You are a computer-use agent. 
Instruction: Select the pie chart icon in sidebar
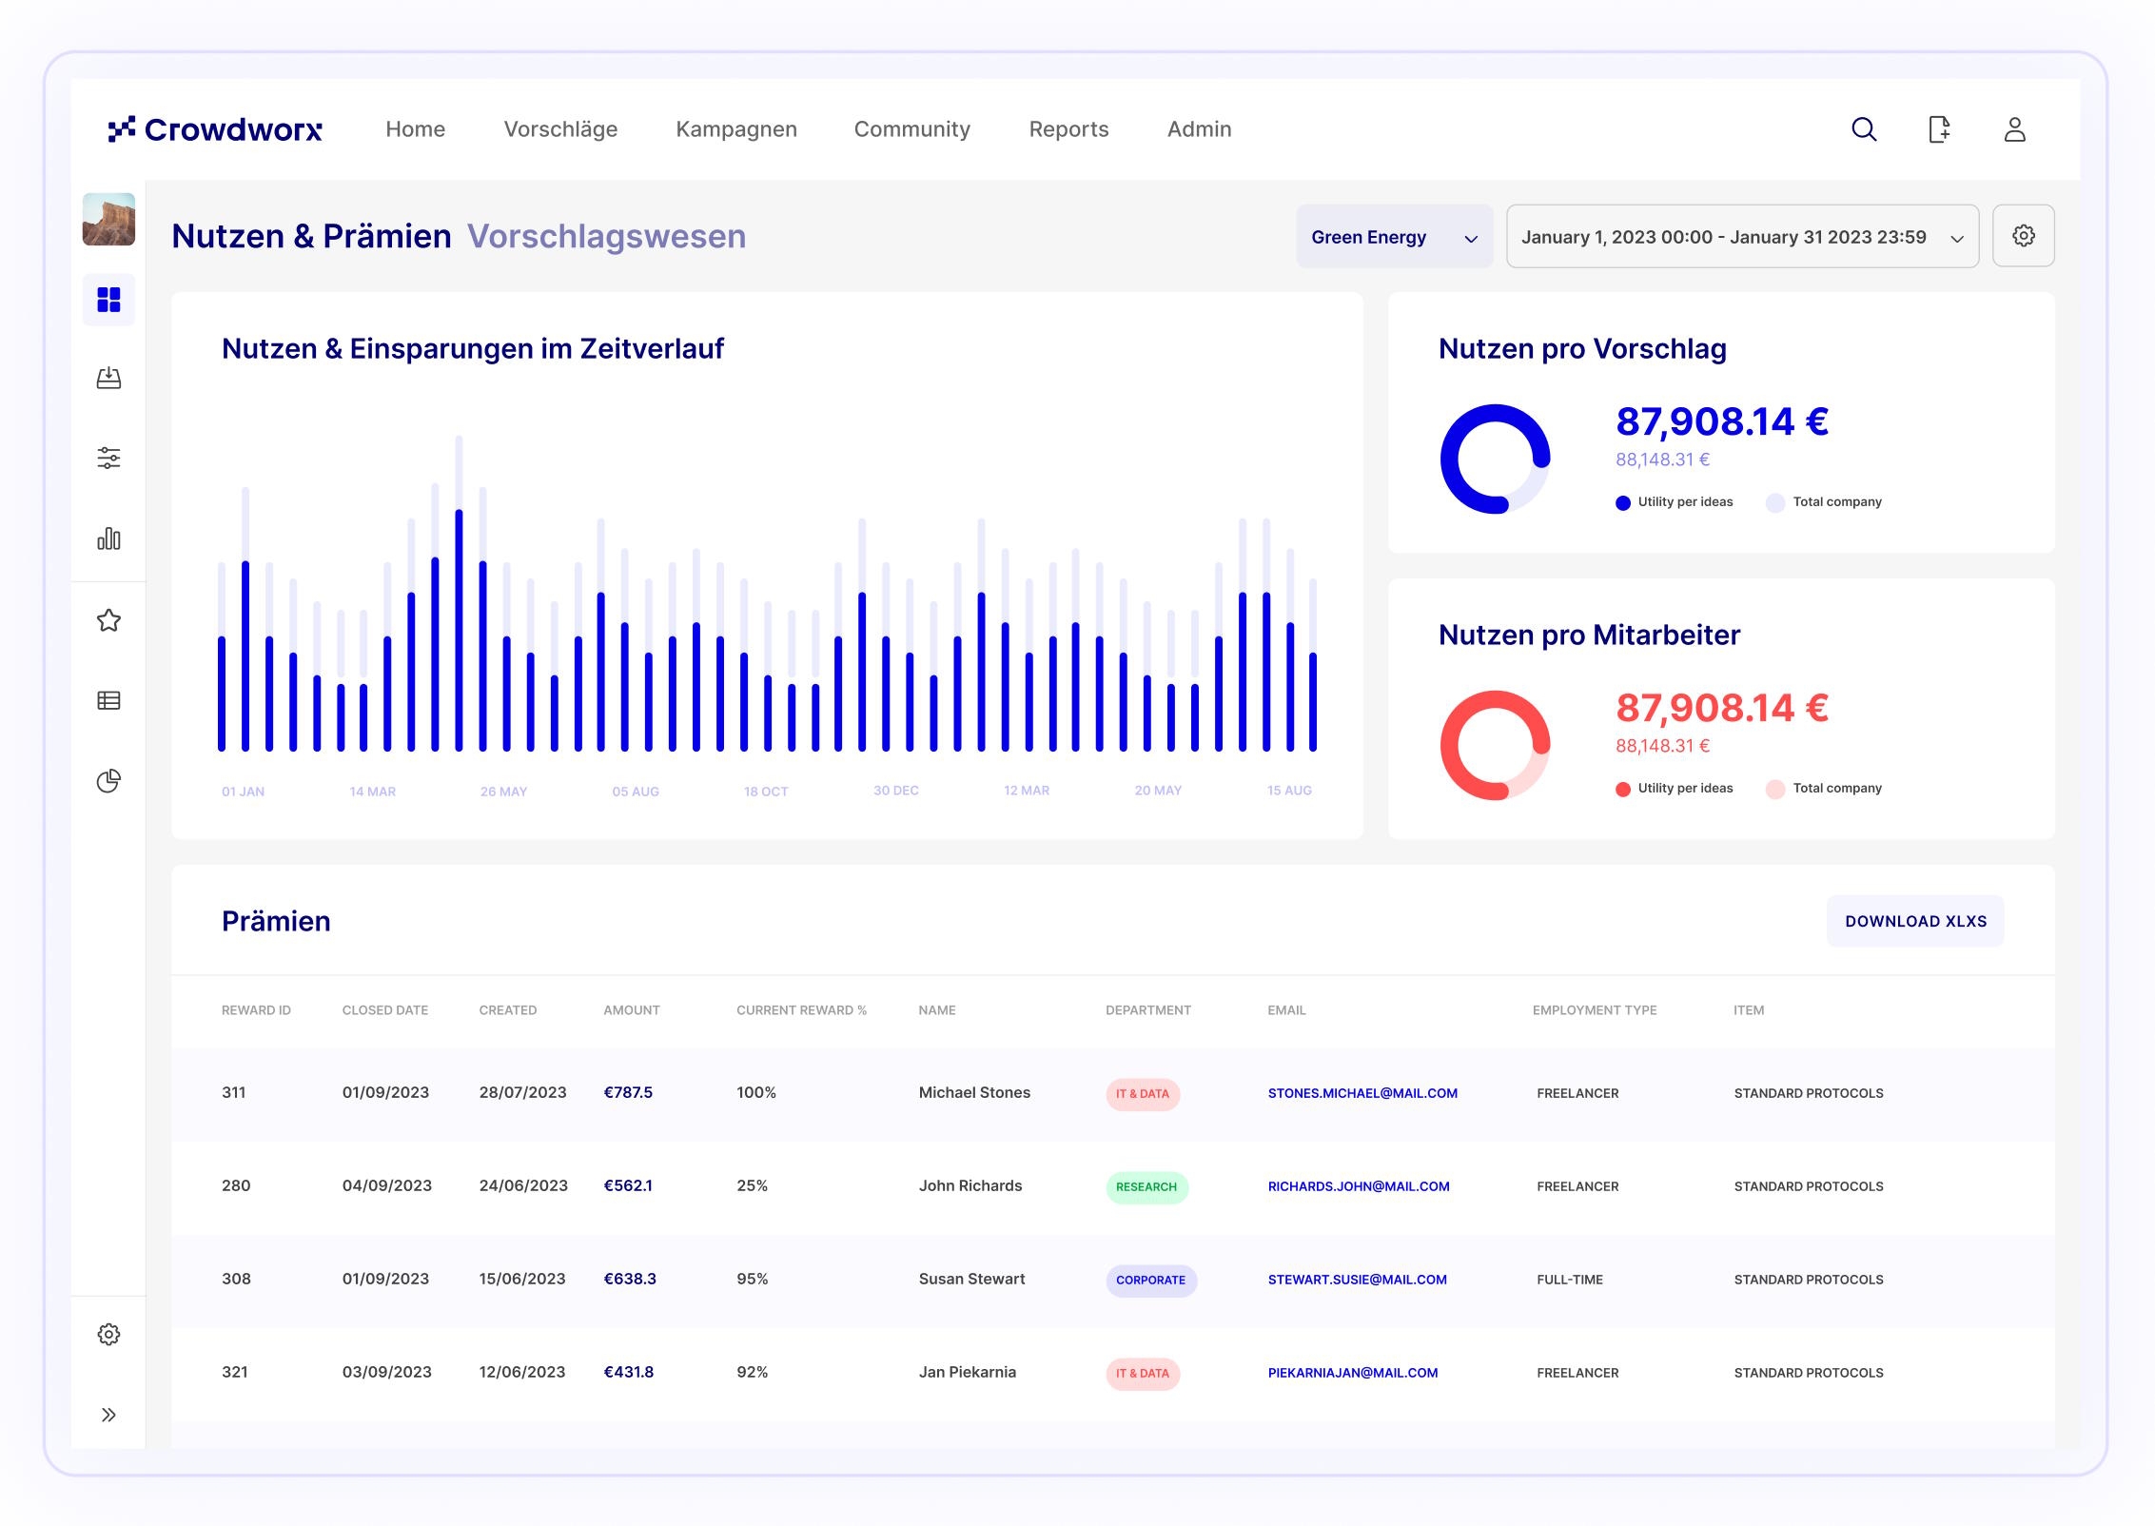point(108,781)
